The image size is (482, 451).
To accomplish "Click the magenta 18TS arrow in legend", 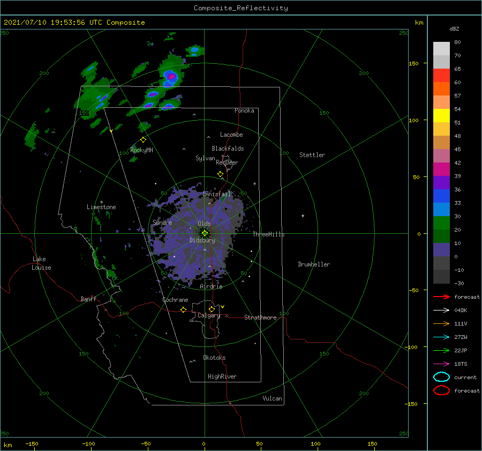I will (x=441, y=364).
